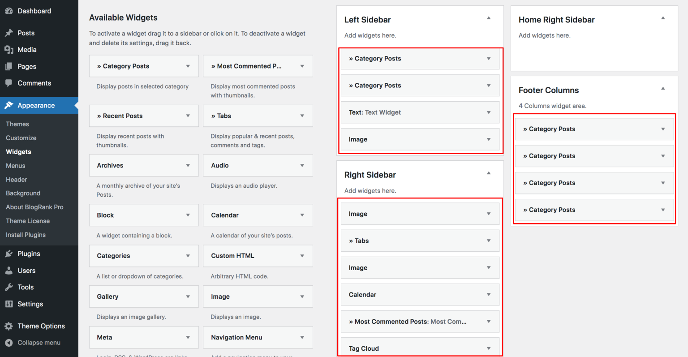Click the Collapse menu arrow icon

point(9,343)
